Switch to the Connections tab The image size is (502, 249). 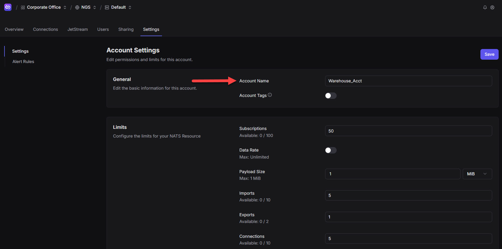45,29
